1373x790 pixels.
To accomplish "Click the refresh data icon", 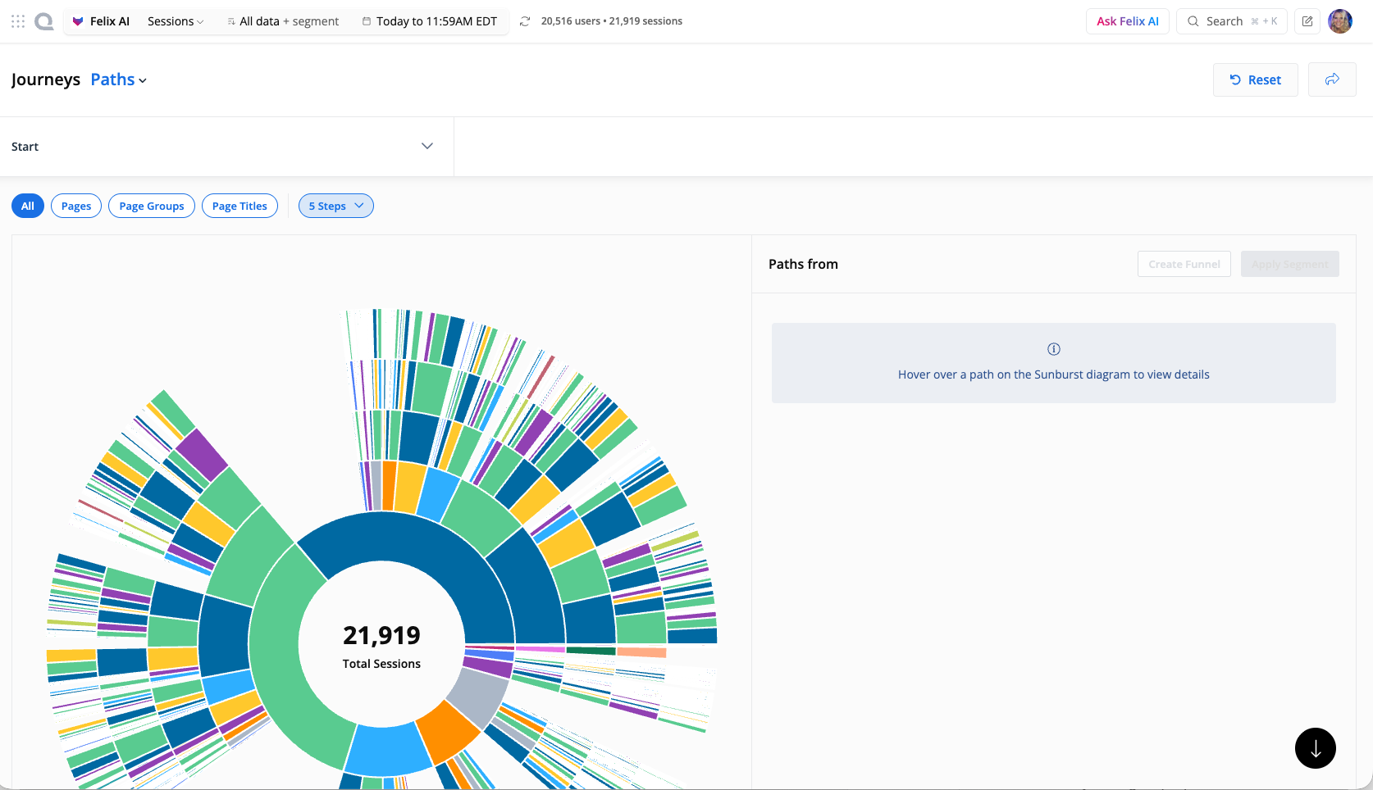I will (525, 21).
